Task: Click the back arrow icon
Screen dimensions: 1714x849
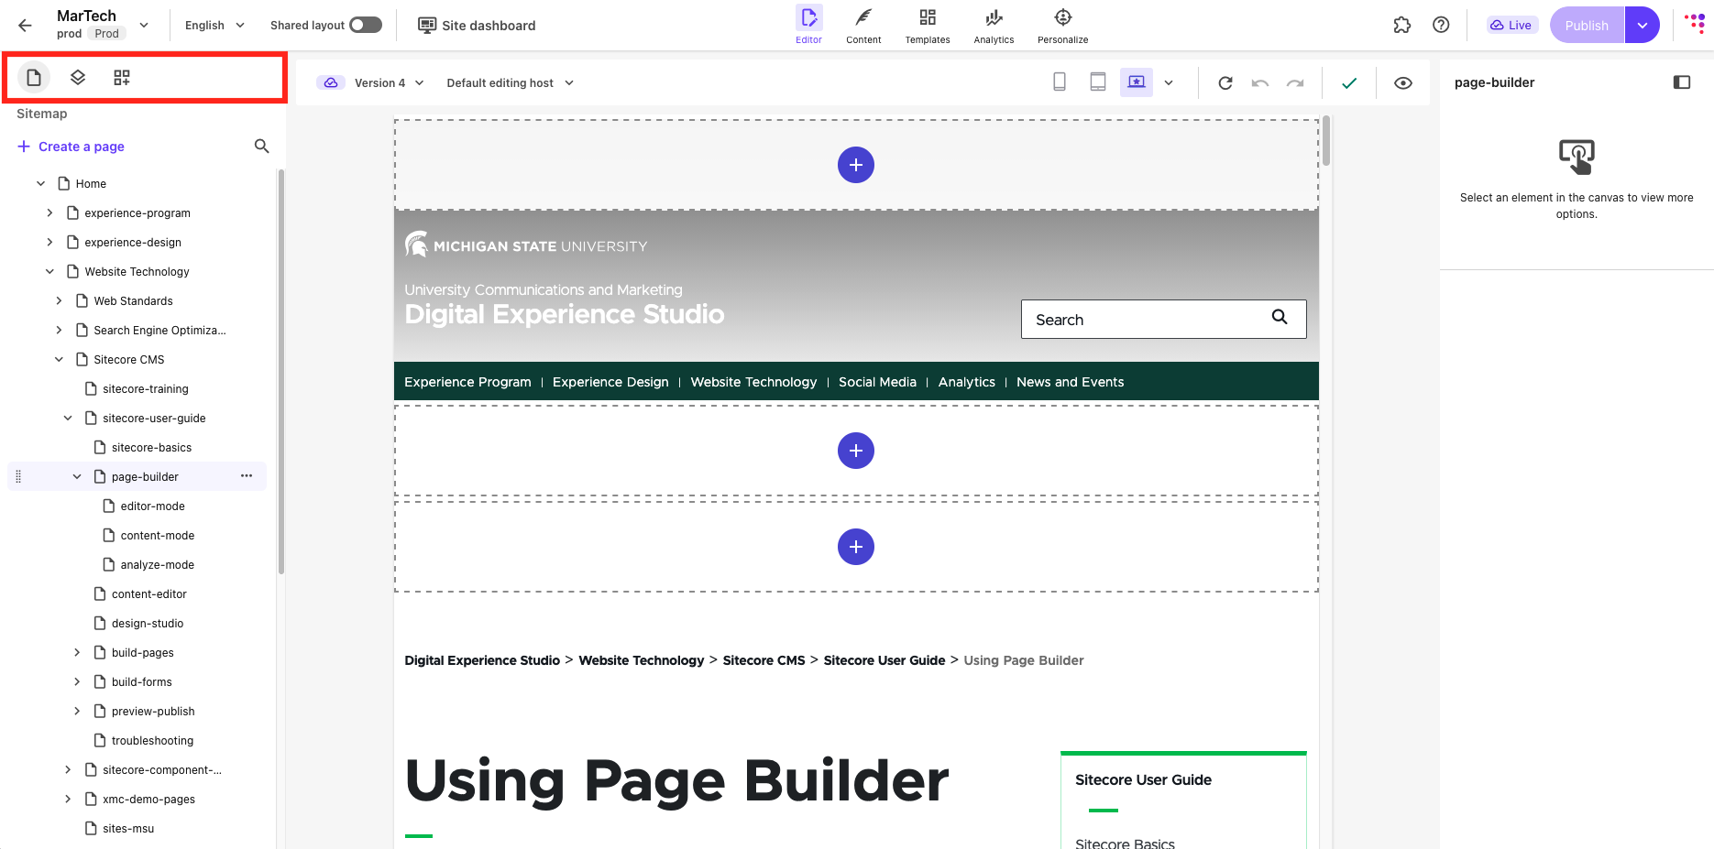Action: 25,26
